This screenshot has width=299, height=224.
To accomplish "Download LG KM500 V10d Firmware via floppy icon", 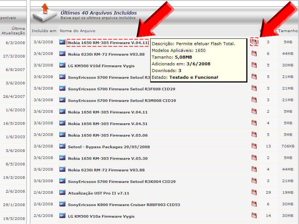I will [254, 65].
